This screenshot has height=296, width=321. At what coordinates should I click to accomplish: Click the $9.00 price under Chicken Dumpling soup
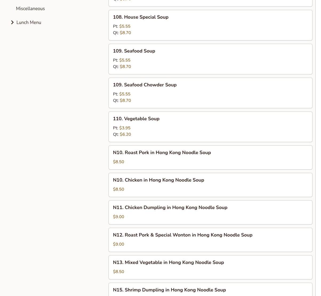pyautogui.click(x=118, y=217)
